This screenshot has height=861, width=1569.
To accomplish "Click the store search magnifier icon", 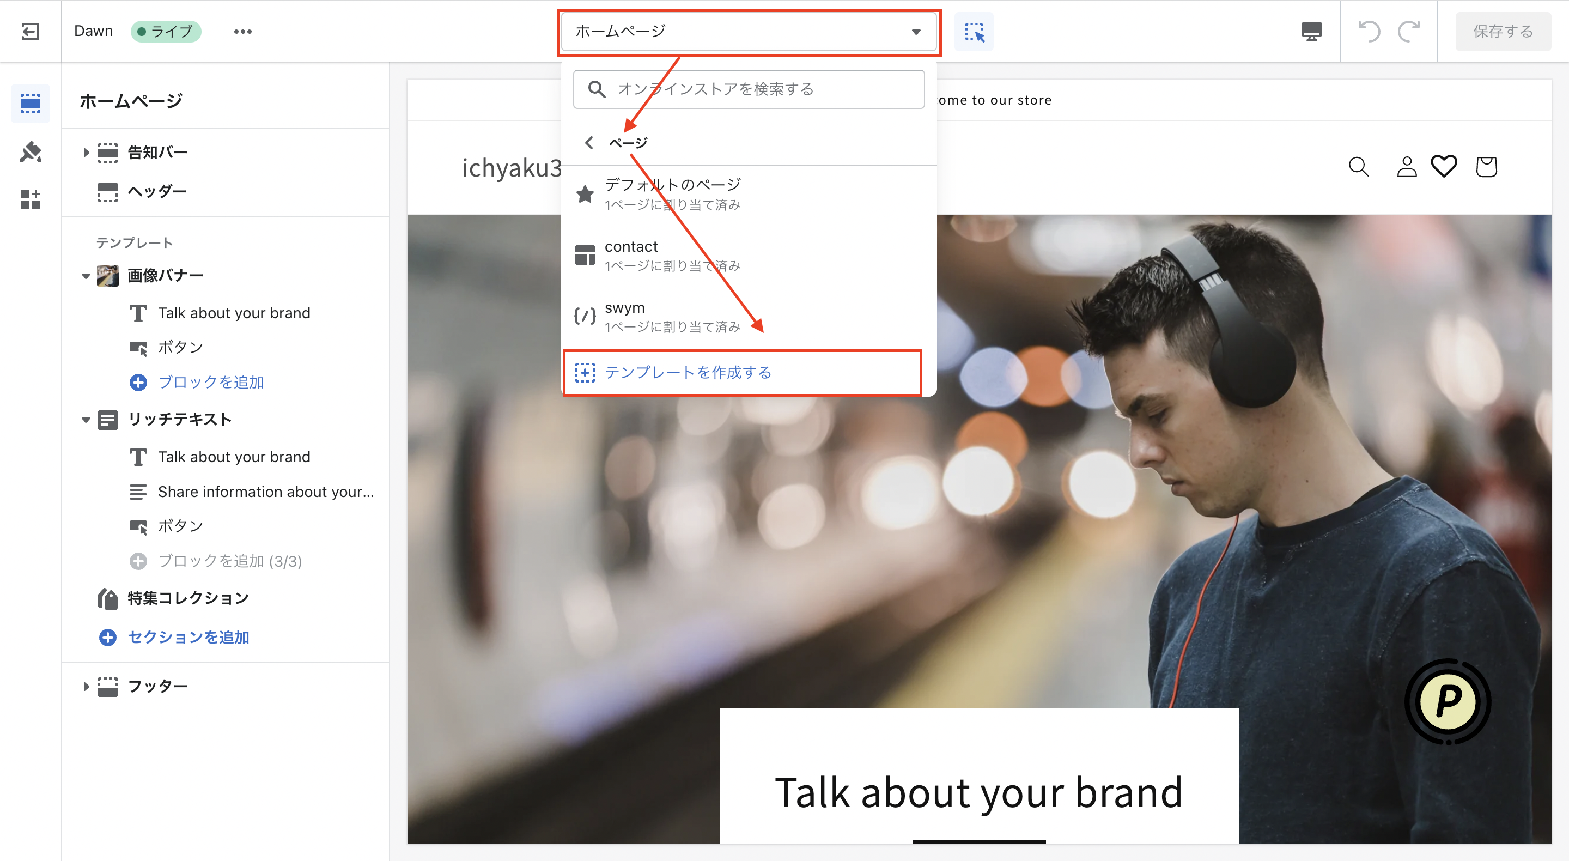I will click(x=1358, y=166).
